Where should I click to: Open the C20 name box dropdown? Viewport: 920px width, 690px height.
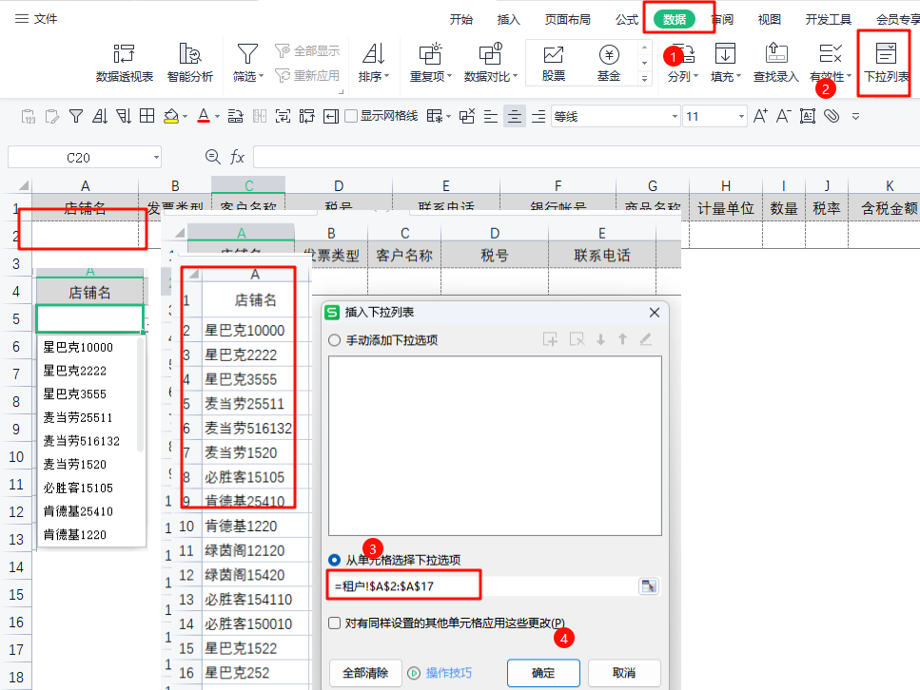pyautogui.click(x=156, y=157)
